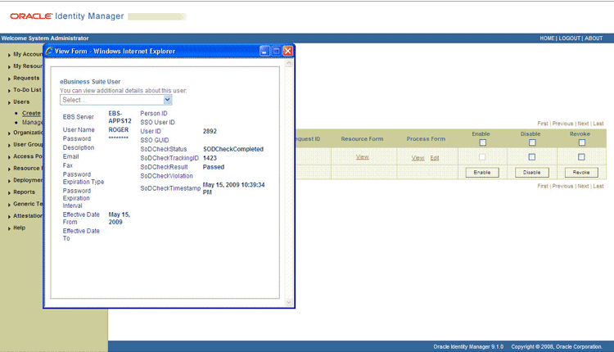Open the Manage link under Users
This screenshot has width=614, height=352.
pyautogui.click(x=33, y=122)
